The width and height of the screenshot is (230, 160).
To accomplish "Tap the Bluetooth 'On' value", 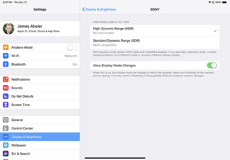I will [74, 64].
